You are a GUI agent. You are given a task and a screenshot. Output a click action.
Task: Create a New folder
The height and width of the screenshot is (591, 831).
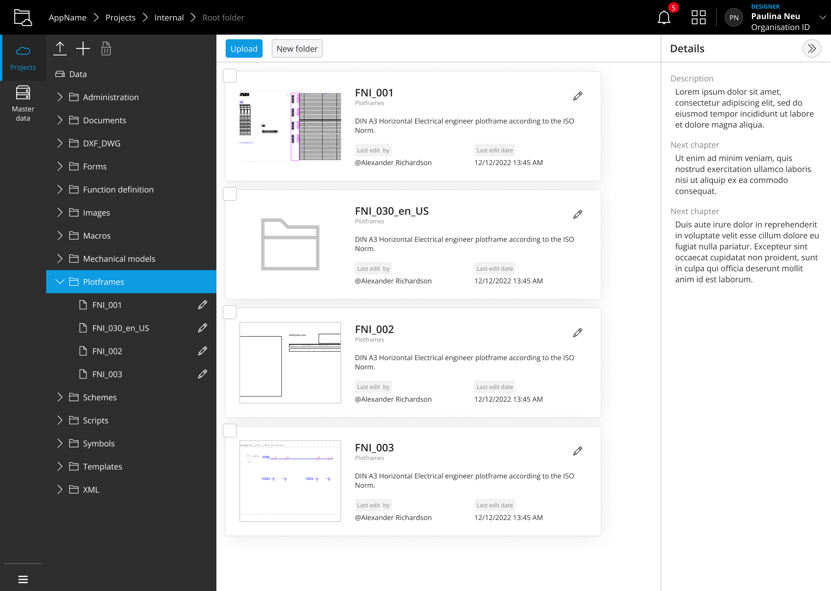(x=297, y=48)
